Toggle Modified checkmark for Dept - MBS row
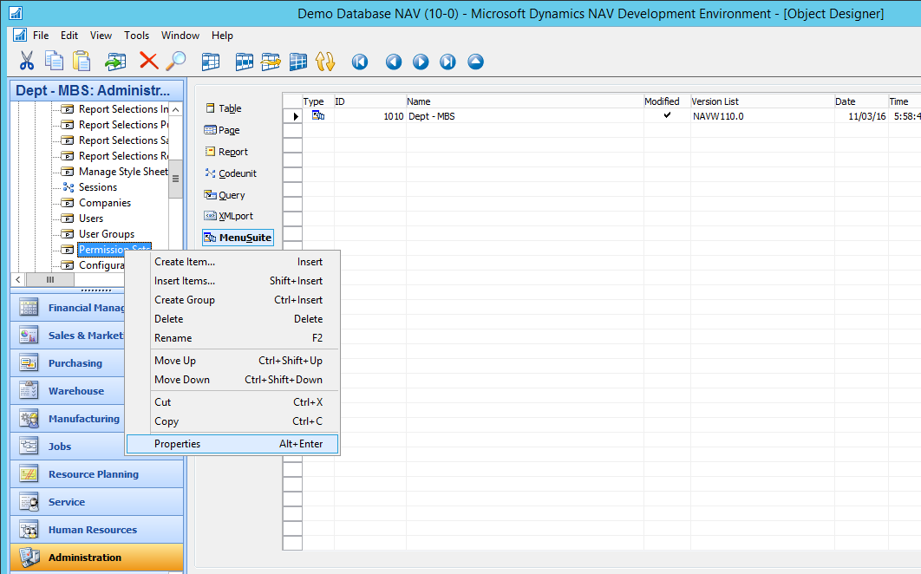The width and height of the screenshot is (921, 574). (x=667, y=116)
